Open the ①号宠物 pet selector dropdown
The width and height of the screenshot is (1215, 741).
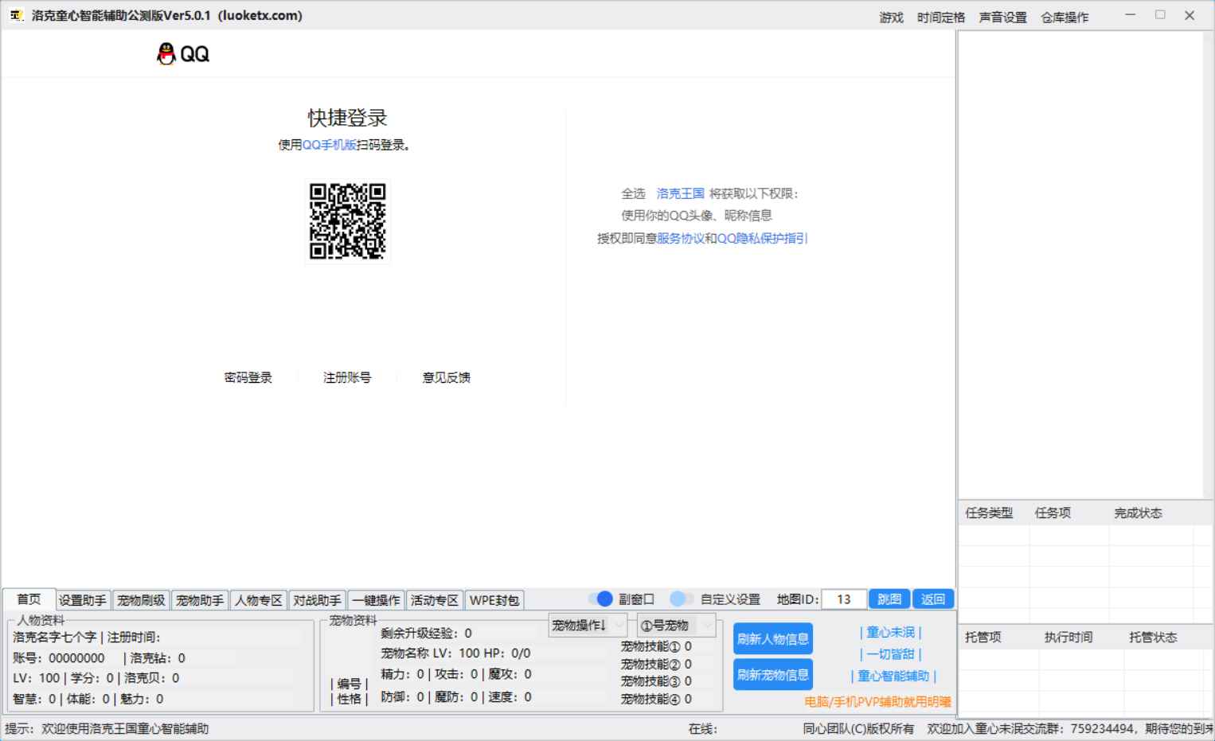[674, 625]
